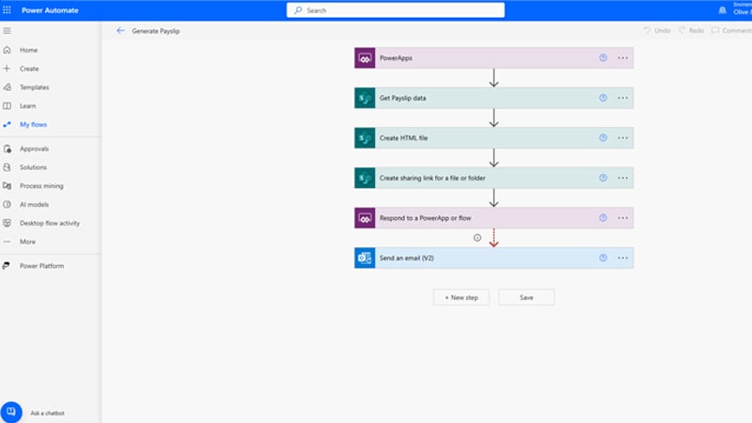Viewport: 752px width, 423px height.
Task: Expand the Create sharing link step
Action: pyautogui.click(x=470, y=178)
